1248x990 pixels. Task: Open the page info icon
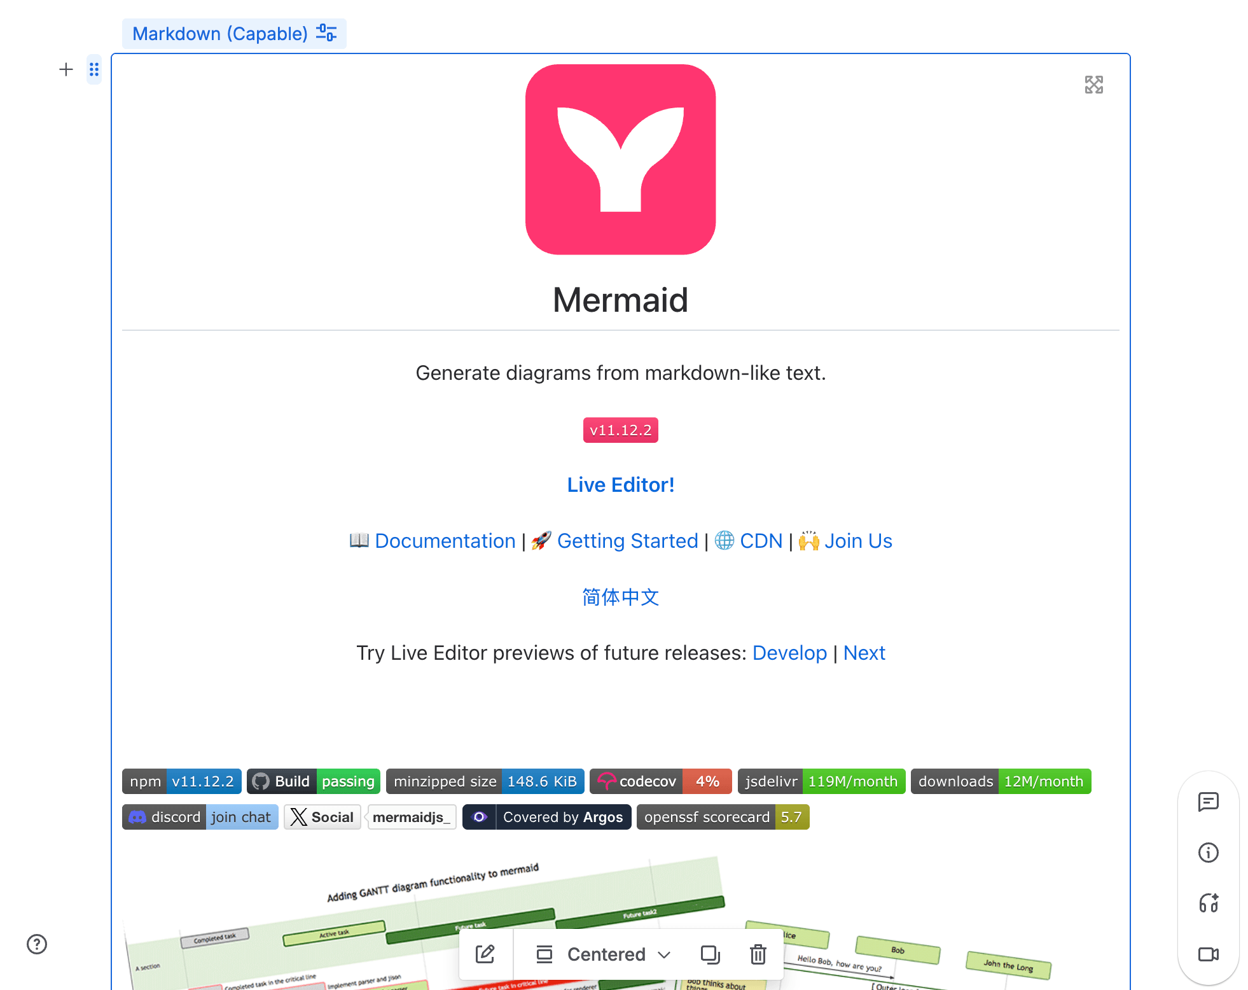click(x=1208, y=852)
